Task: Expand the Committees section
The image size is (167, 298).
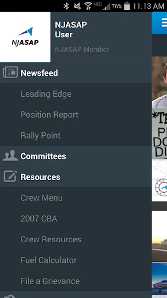Action: pos(76,156)
